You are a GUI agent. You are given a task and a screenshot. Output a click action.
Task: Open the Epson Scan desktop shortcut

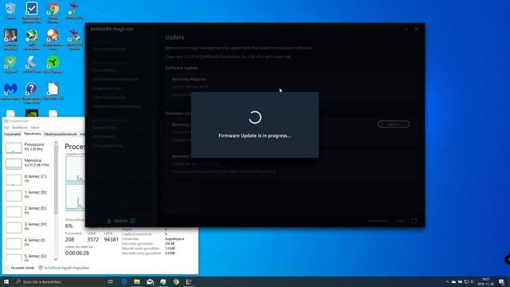pyautogui.click(x=32, y=64)
